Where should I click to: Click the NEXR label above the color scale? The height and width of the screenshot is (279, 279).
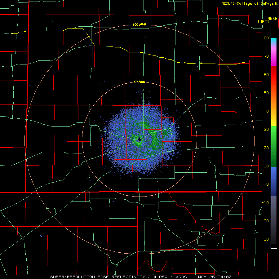(272, 19)
